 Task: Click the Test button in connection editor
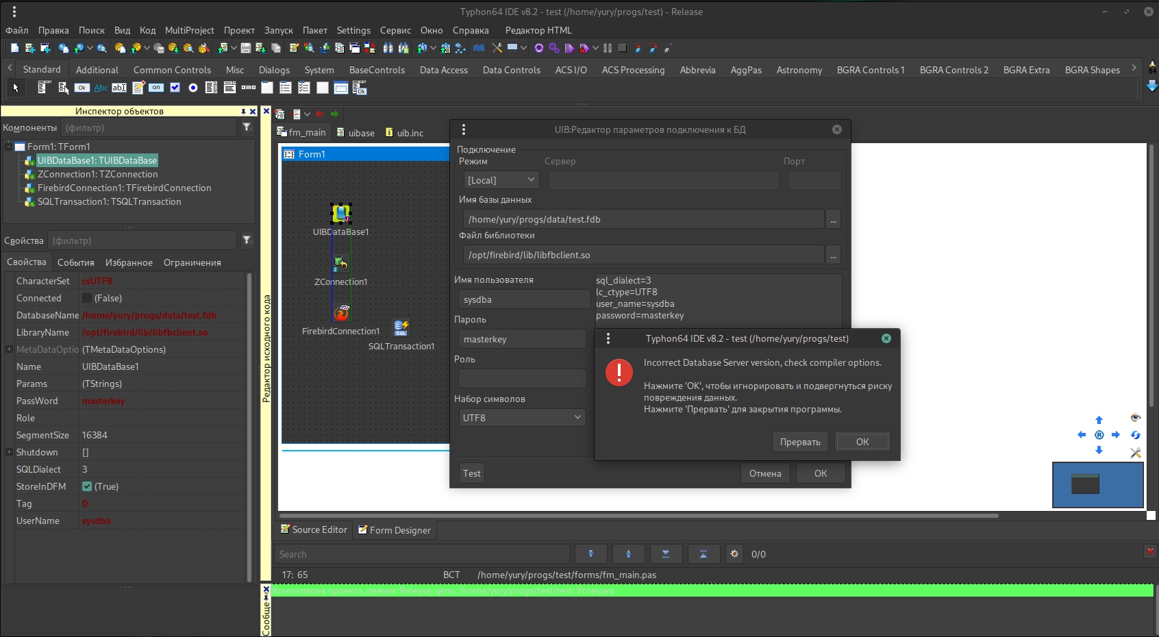tap(472, 473)
